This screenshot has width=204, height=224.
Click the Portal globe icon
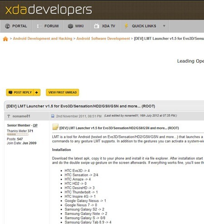pos(7,26)
